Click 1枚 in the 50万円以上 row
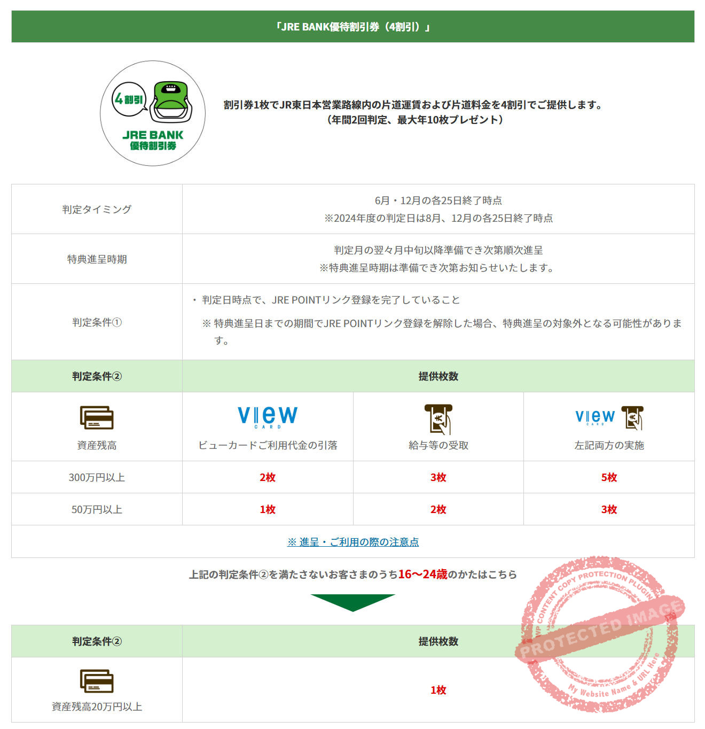 [x=268, y=509]
